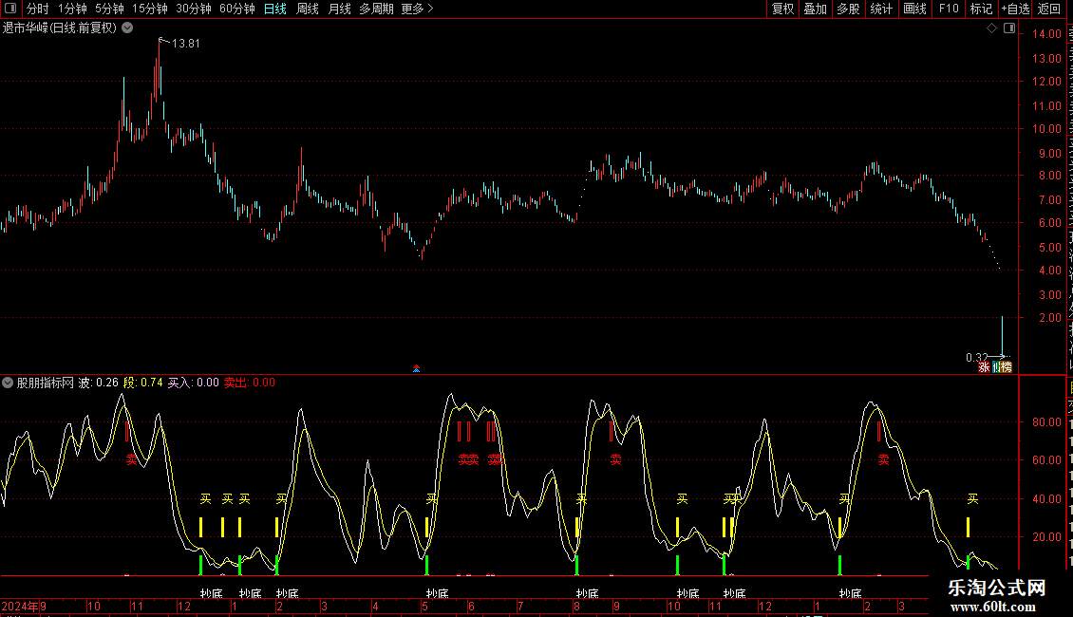Click the 2.00 price axis label
Screen dimensions: 1073x617
click(1050, 317)
